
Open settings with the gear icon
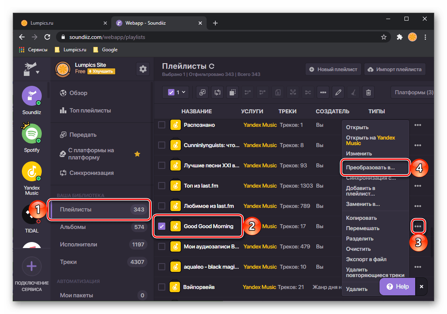click(x=143, y=69)
